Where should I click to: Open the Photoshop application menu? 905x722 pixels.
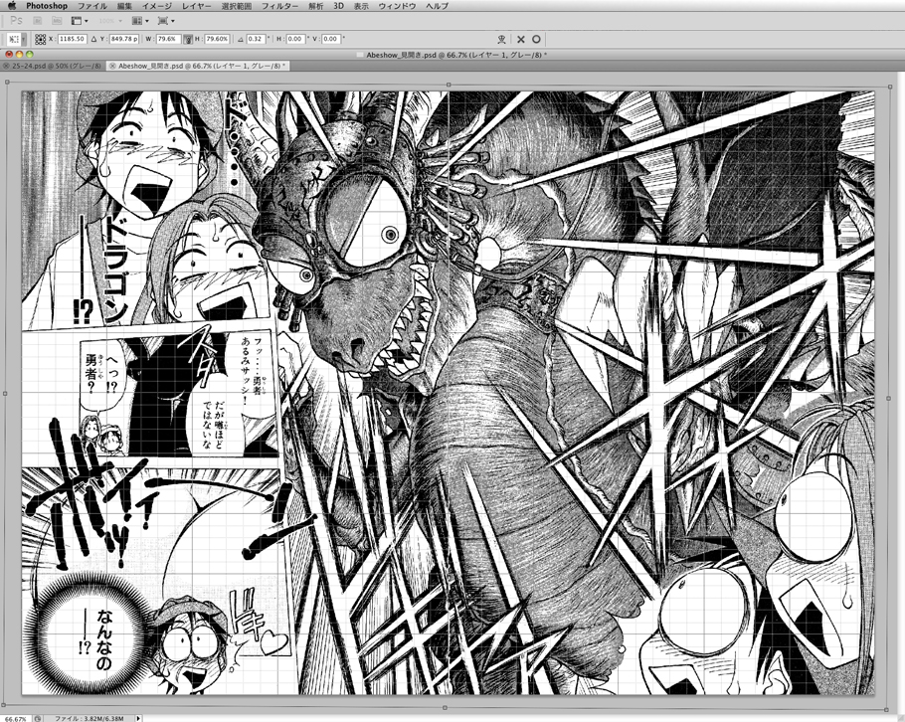pyautogui.click(x=47, y=6)
